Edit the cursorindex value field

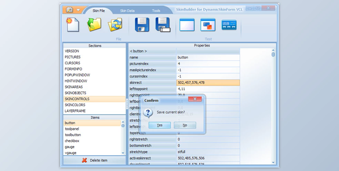[208, 76]
